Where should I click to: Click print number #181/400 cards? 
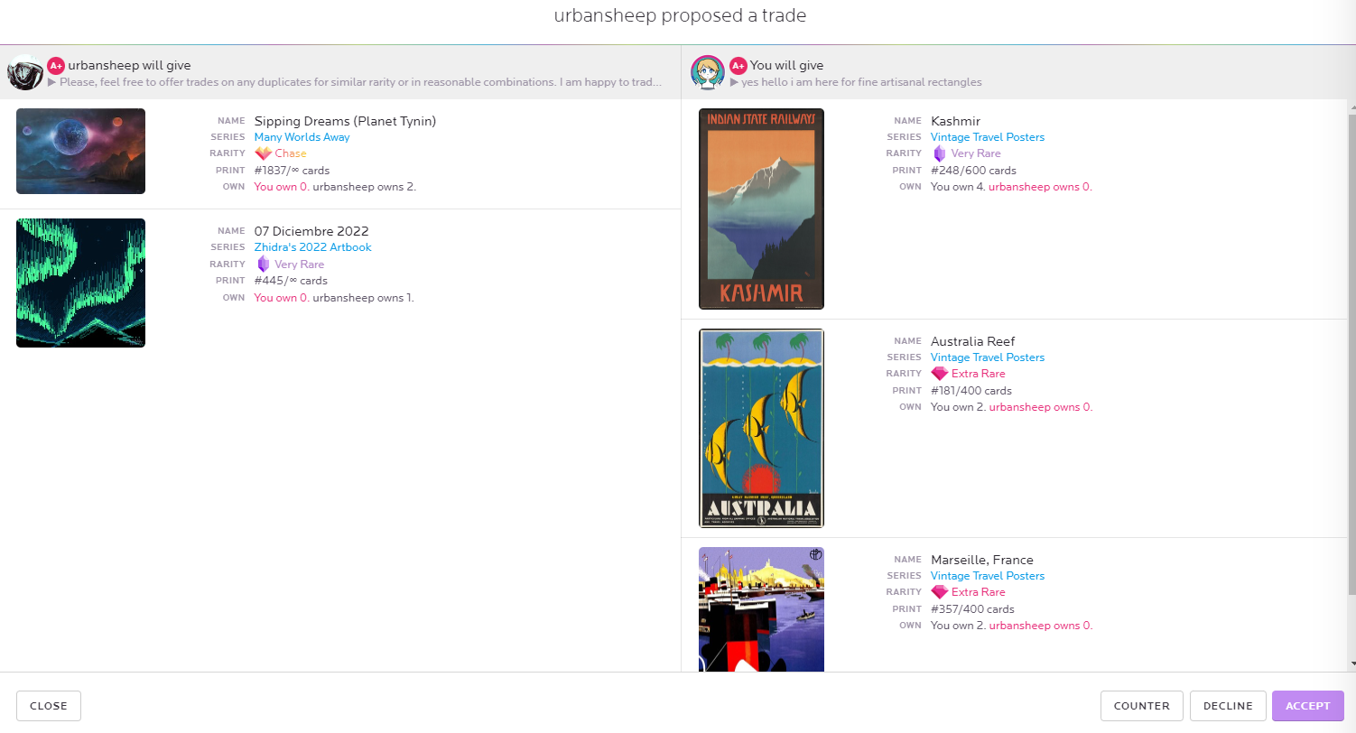[x=971, y=391]
